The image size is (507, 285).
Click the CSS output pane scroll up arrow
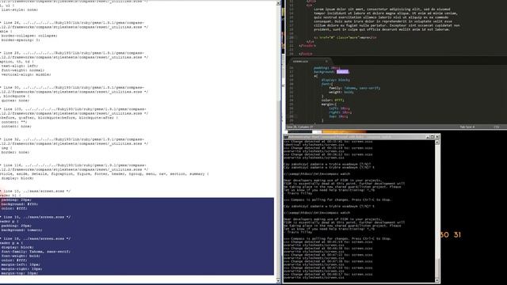point(278,3)
